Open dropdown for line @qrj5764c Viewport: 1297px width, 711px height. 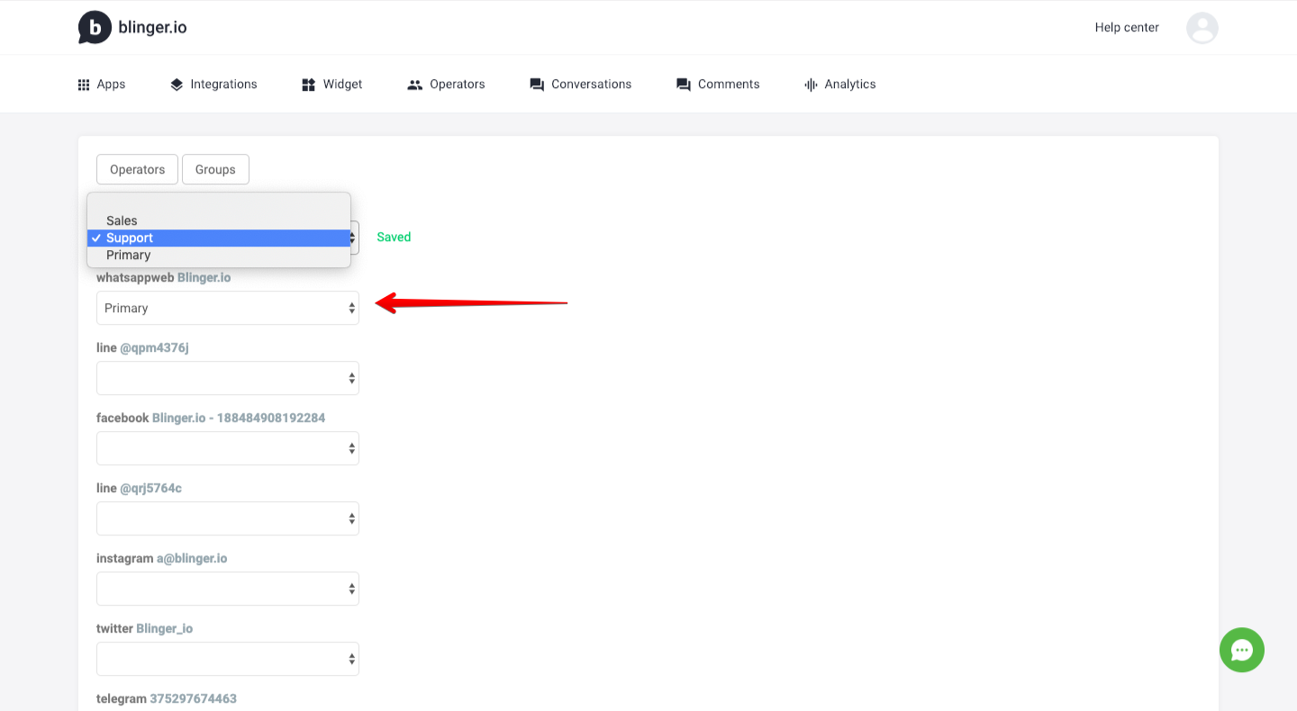coord(228,518)
